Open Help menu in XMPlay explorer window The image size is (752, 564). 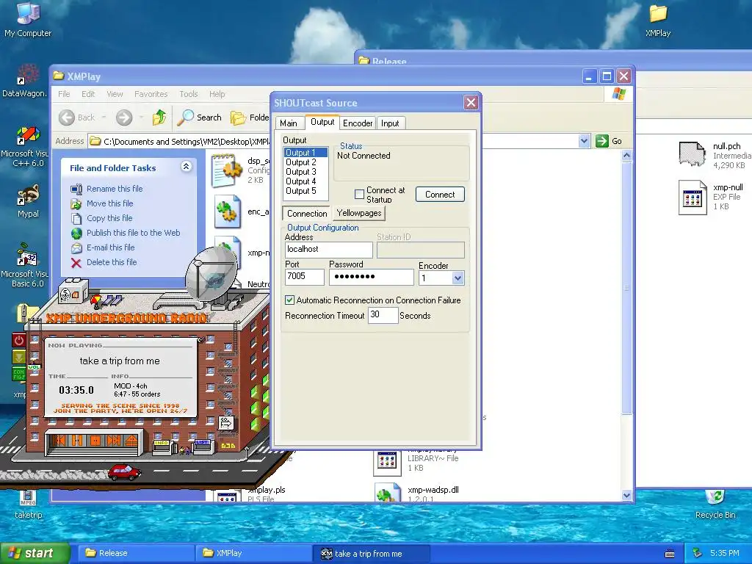pyautogui.click(x=217, y=94)
